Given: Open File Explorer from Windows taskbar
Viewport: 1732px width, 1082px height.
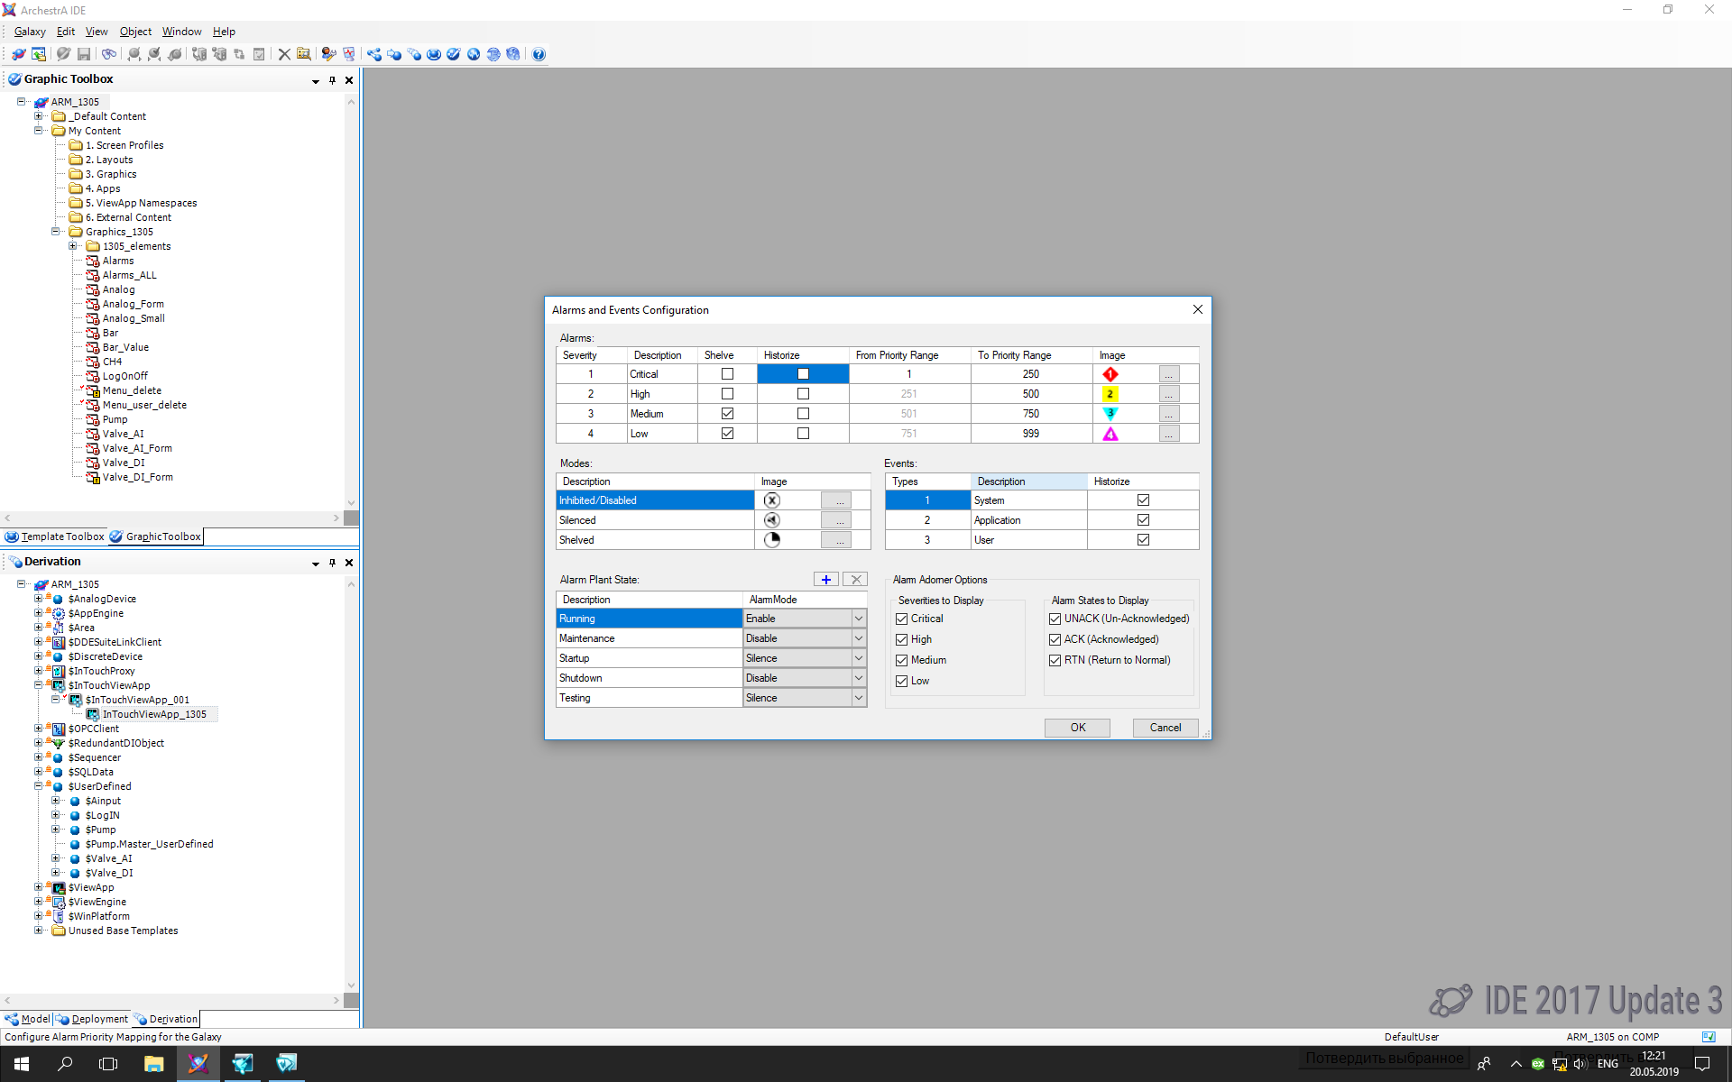Looking at the screenshot, I should coord(153,1064).
